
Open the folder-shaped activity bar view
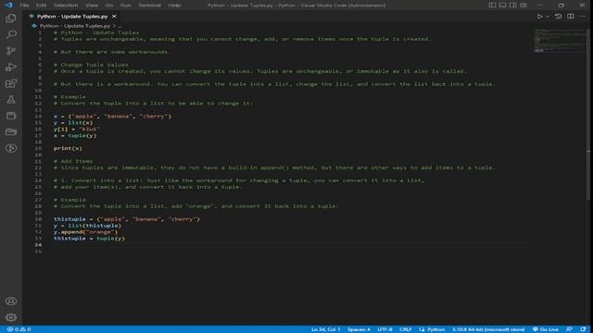[x=11, y=131]
